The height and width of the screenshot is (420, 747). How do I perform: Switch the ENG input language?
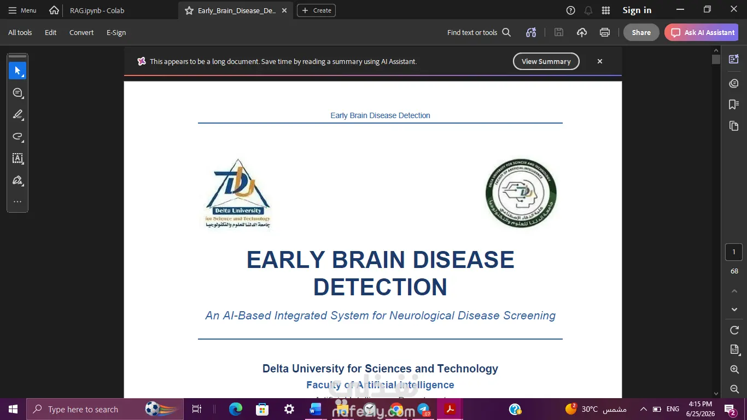673,409
